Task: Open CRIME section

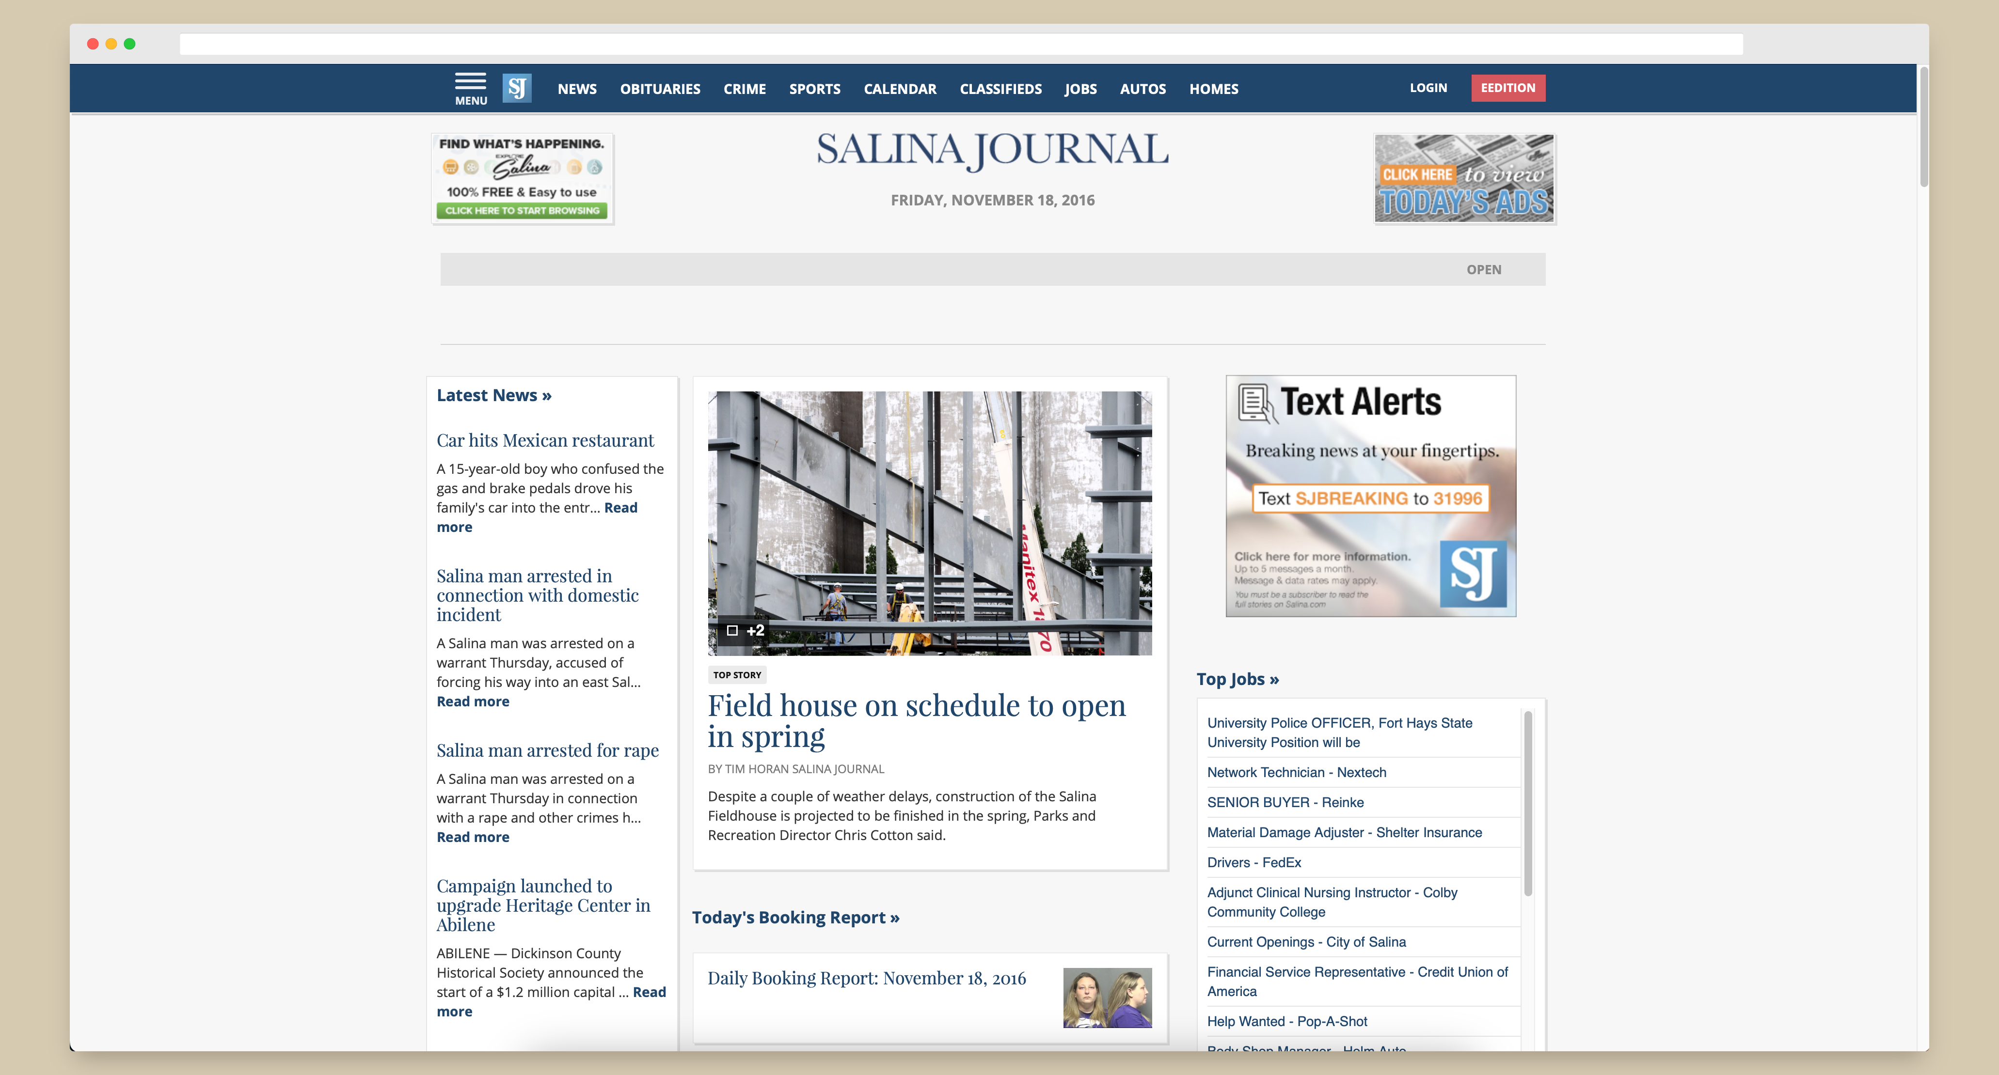Action: point(744,89)
